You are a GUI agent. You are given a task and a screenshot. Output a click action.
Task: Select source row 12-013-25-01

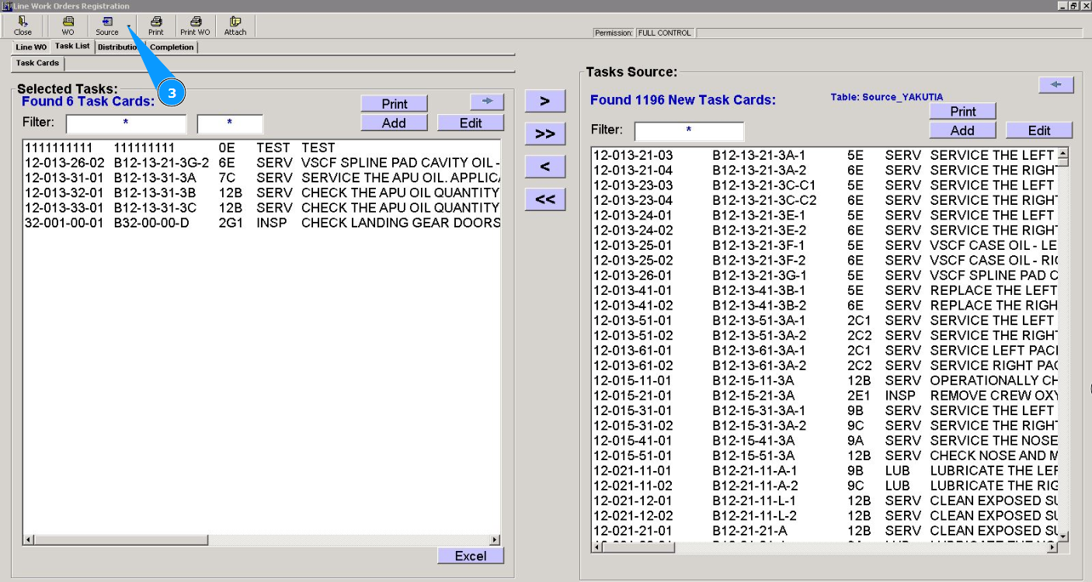[825, 245]
